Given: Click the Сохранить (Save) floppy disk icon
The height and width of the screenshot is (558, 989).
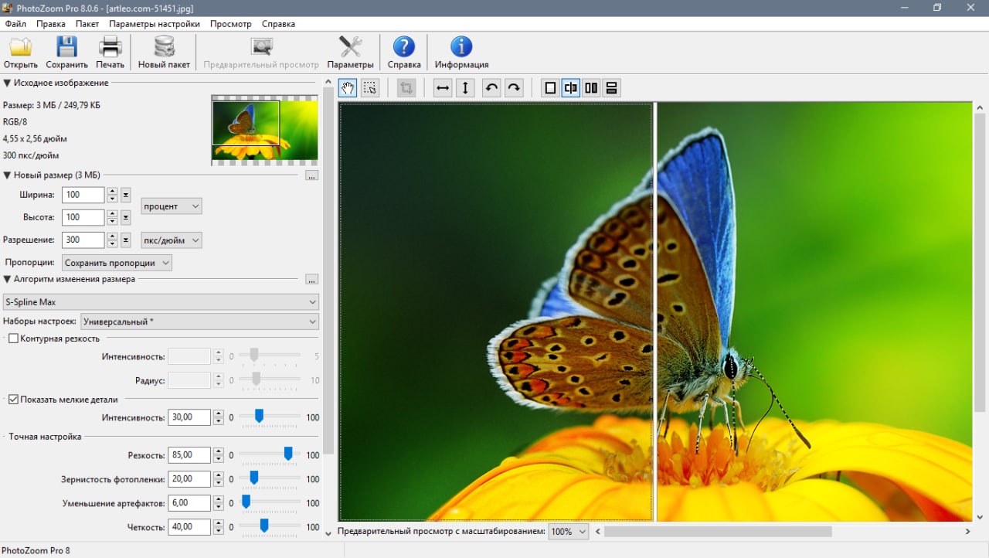Looking at the screenshot, I should pyautogui.click(x=66, y=51).
